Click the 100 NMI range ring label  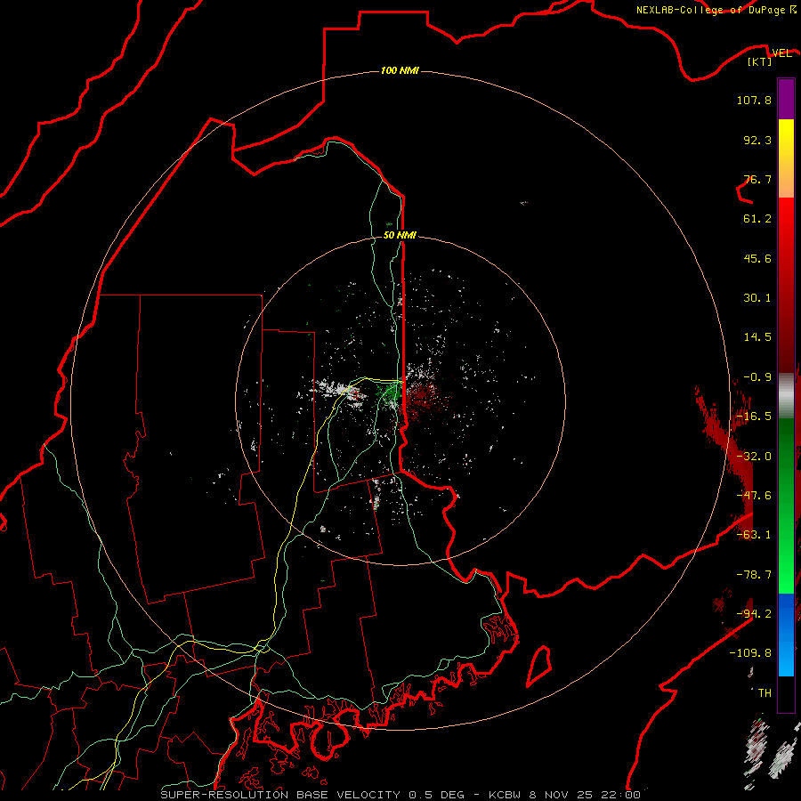point(400,70)
